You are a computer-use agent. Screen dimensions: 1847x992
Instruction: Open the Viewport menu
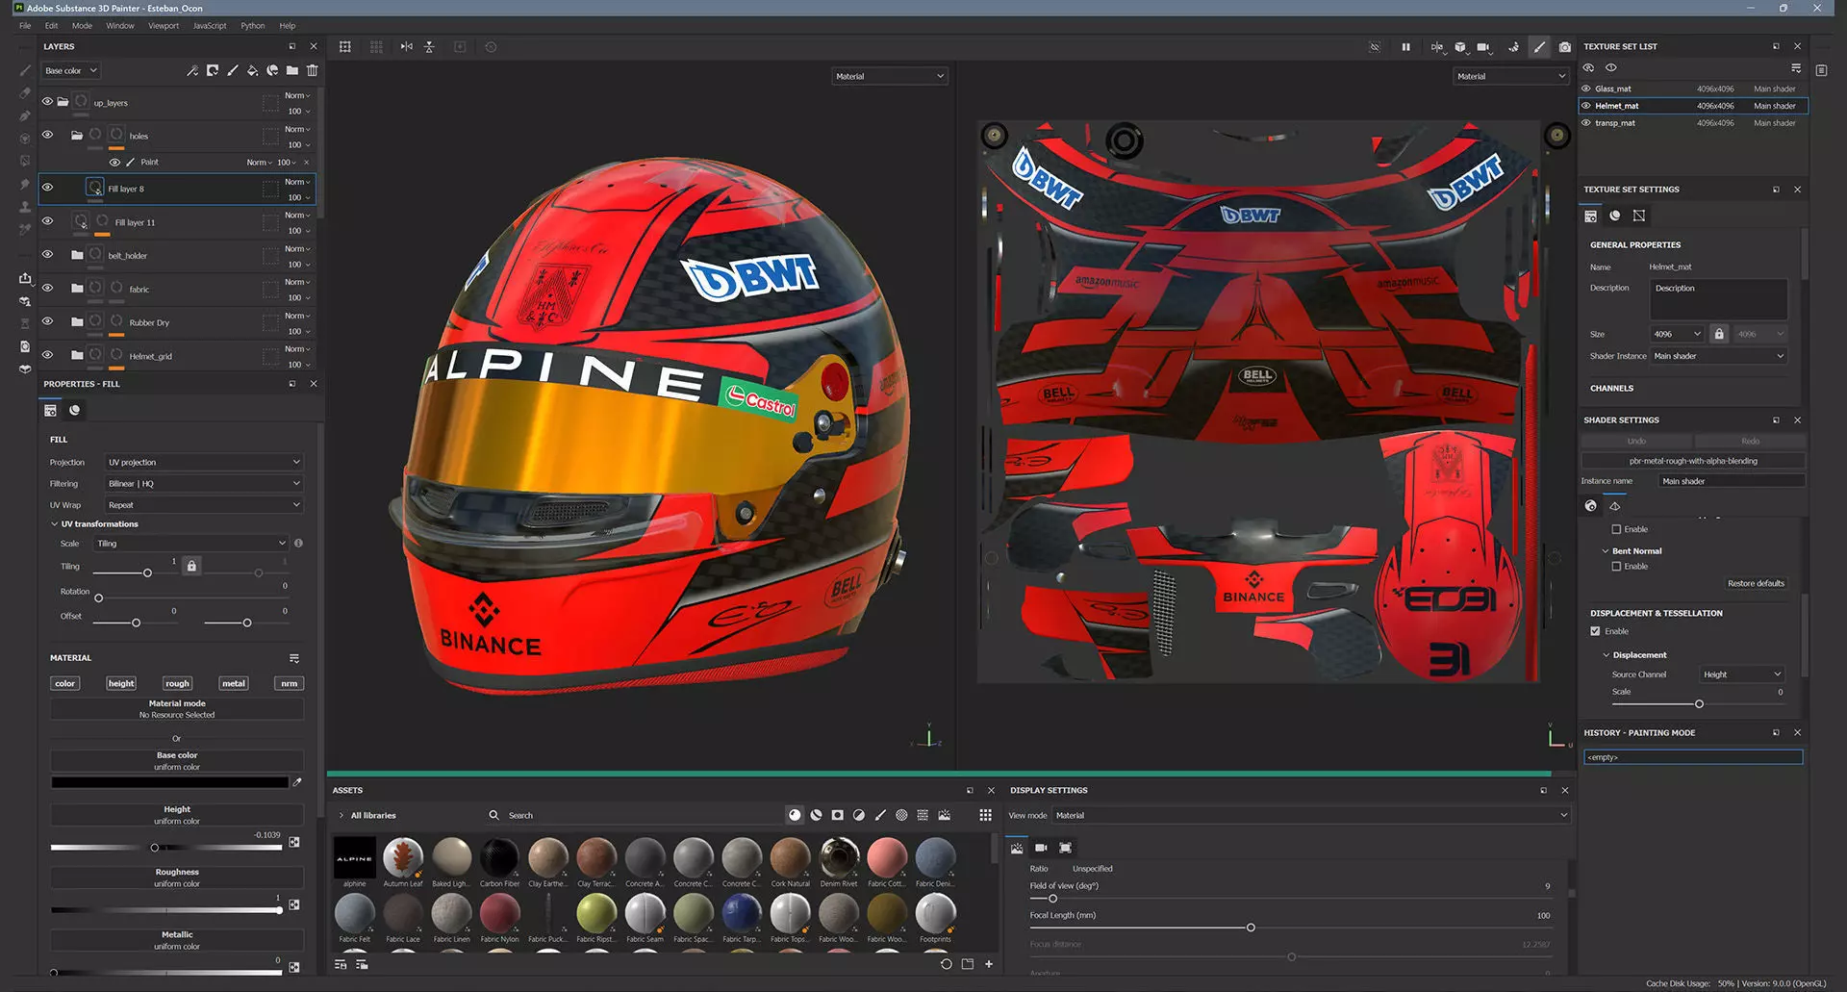tap(164, 26)
